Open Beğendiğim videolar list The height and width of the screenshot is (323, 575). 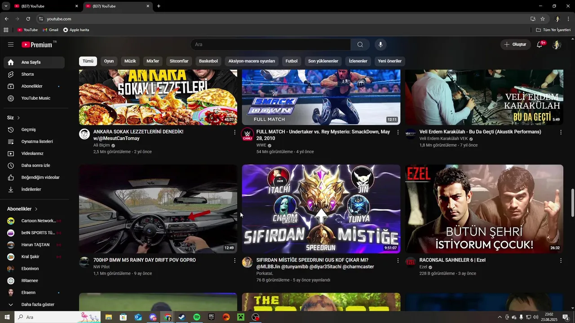[34, 177]
